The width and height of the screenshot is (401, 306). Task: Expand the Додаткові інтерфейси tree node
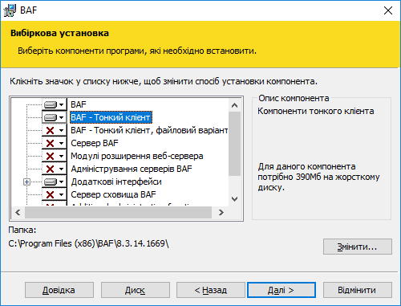pos(26,182)
